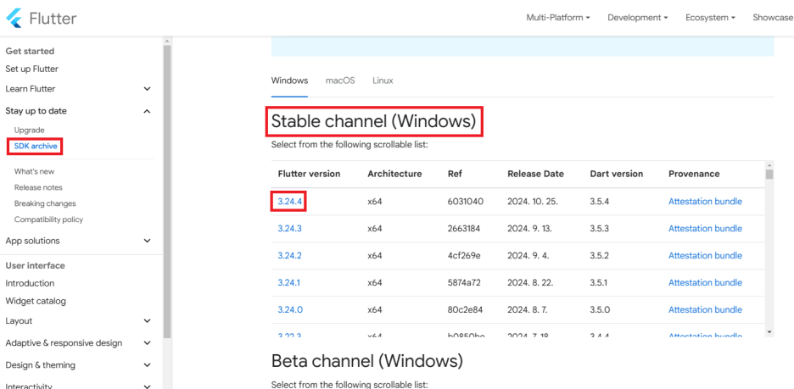The image size is (794, 389).
Task: Open Breaking changes in the sidebar
Action: tap(45, 203)
